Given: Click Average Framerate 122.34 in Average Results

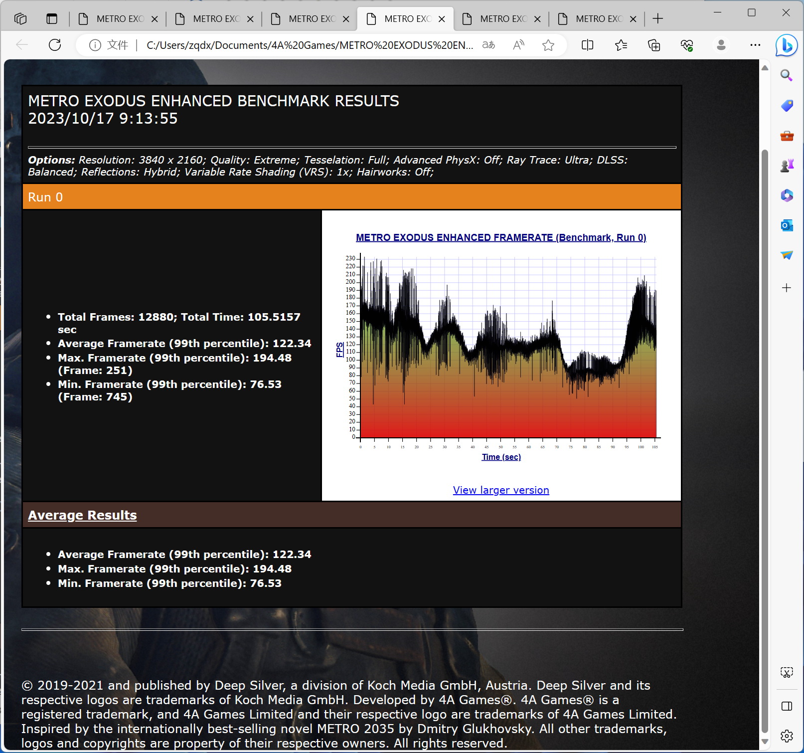Looking at the screenshot, I should 184,555.
